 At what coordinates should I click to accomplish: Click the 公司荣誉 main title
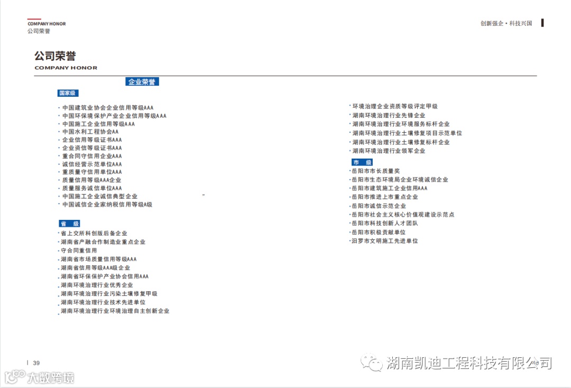55,56
